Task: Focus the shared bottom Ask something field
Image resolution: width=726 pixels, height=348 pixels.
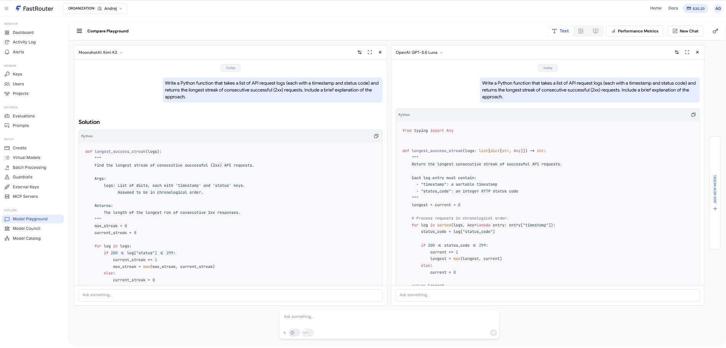Action: pos(389,317)
